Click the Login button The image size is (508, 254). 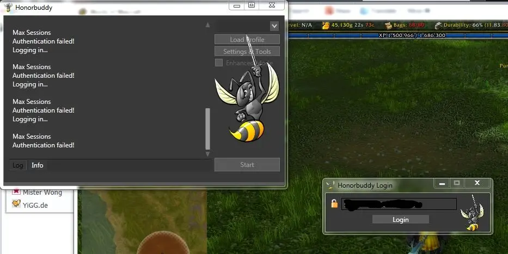(x=400, y=219)
